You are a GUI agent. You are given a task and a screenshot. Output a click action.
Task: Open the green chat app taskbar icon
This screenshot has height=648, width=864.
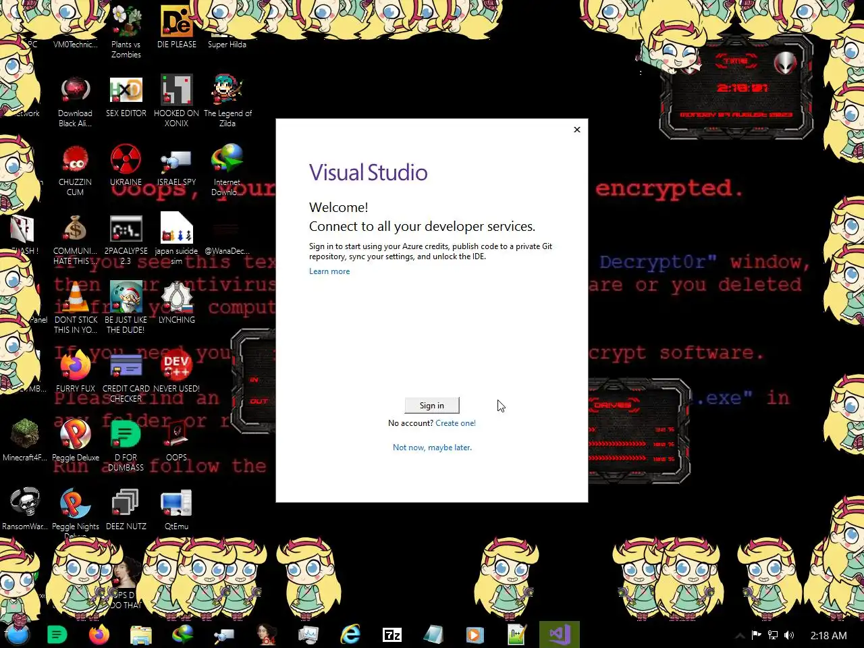pos(57,634)
